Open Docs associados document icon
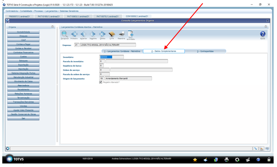Viewport: 277px width, 167px height. point(131,33)
